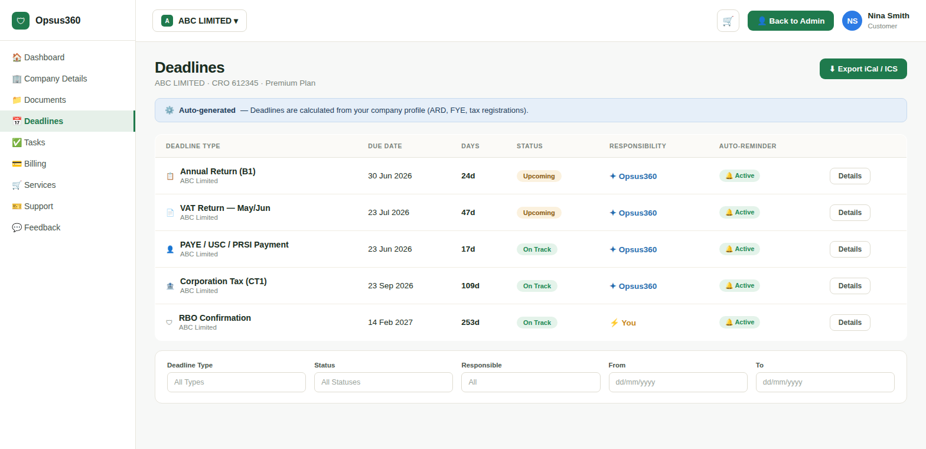Click the sparkle icon next to Opsus360 in Annual Return row
The width and height of the screenshot is (926, 449).
point(613,176)
